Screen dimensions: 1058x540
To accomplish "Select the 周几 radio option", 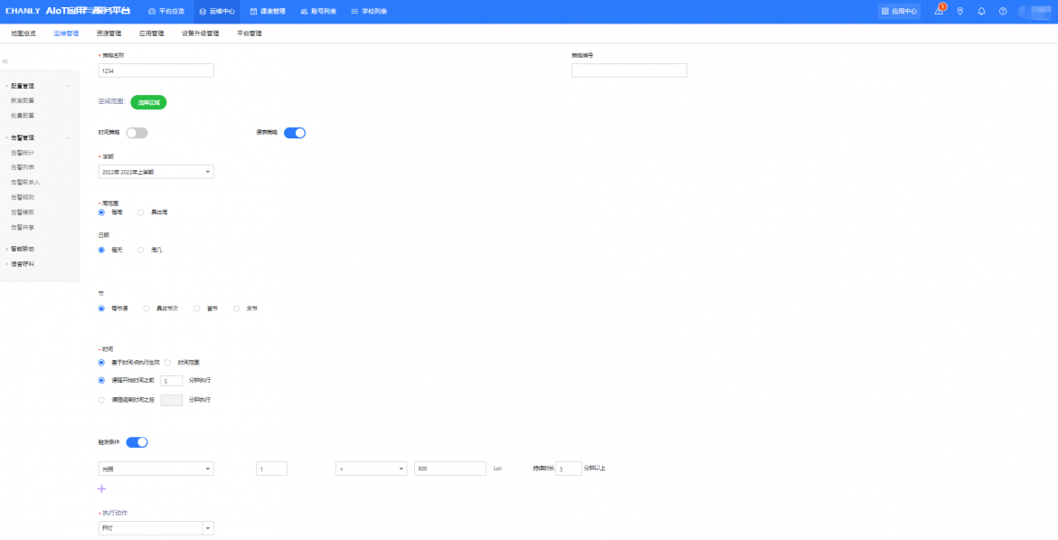I will (x=141, y=250).
